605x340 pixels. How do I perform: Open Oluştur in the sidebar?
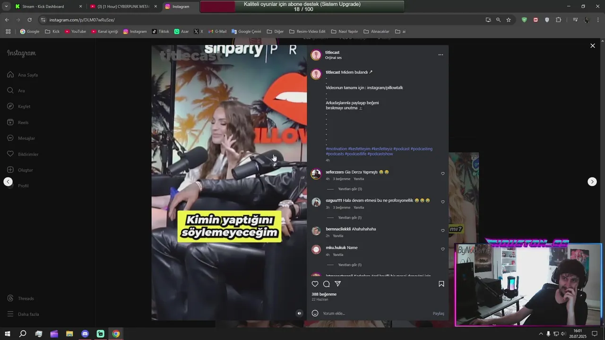(20, 170)
